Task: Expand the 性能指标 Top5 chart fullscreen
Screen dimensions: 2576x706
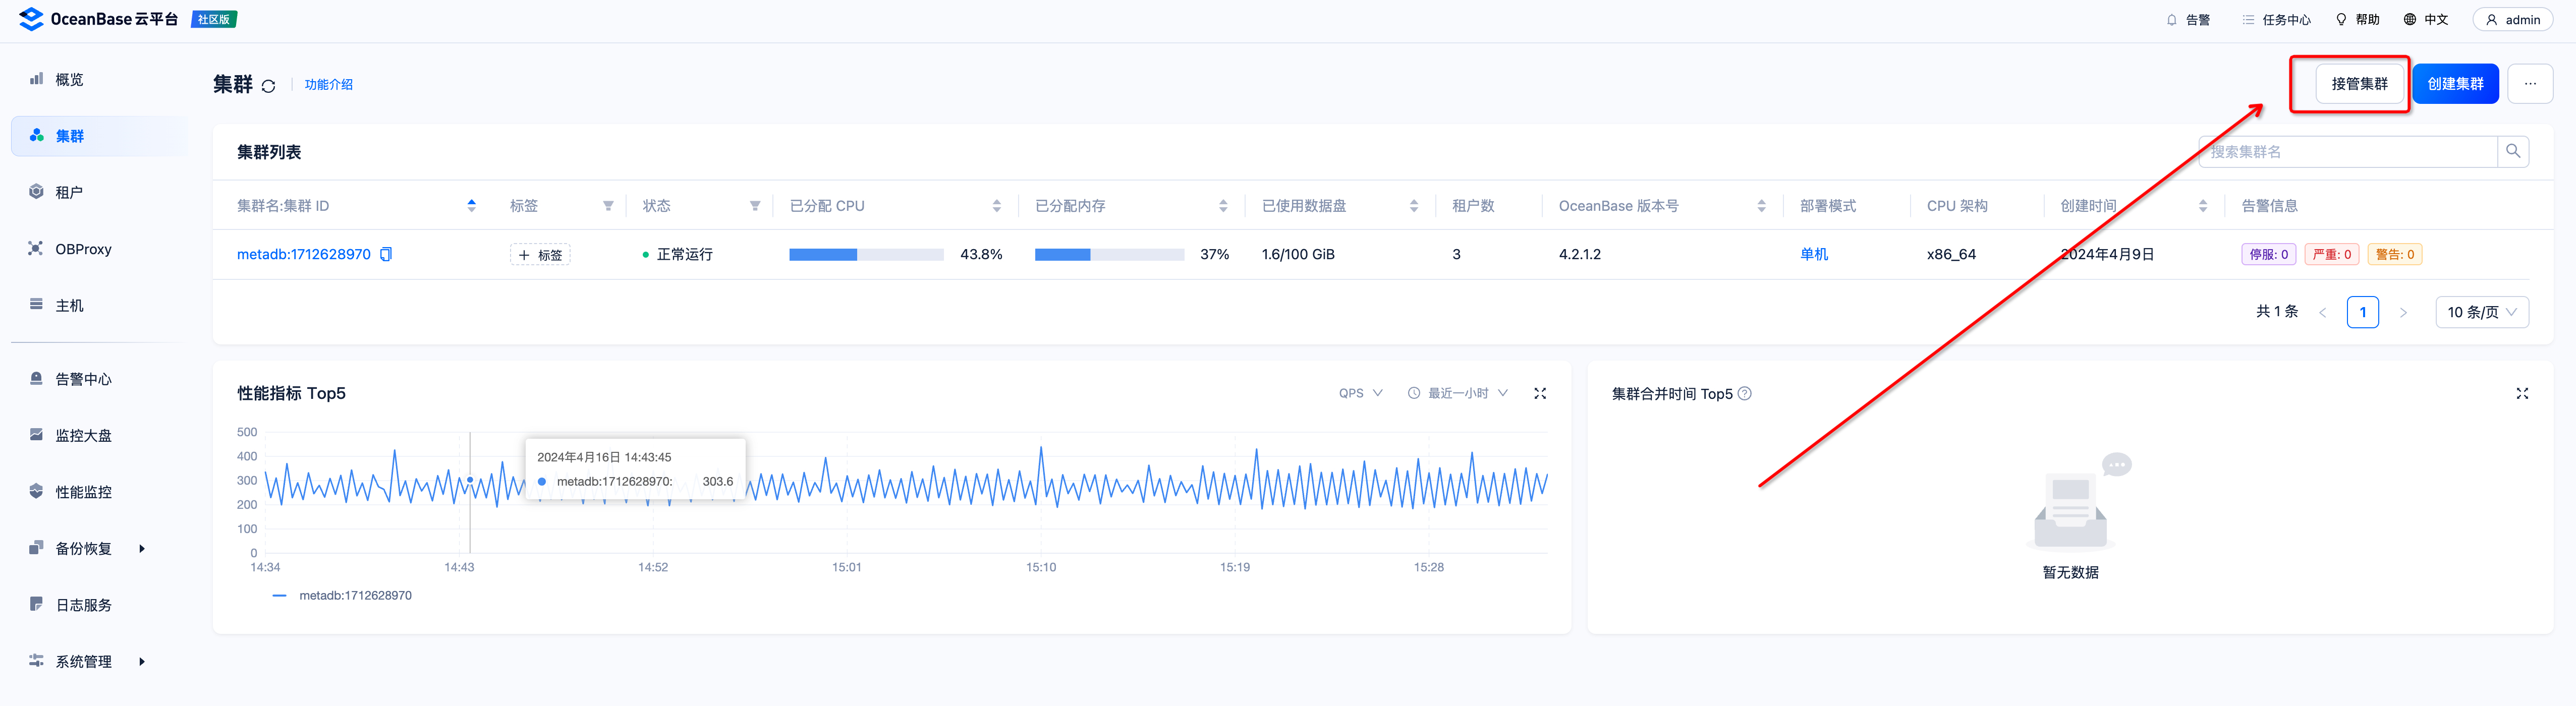Action: click(x=1539, y=394)
